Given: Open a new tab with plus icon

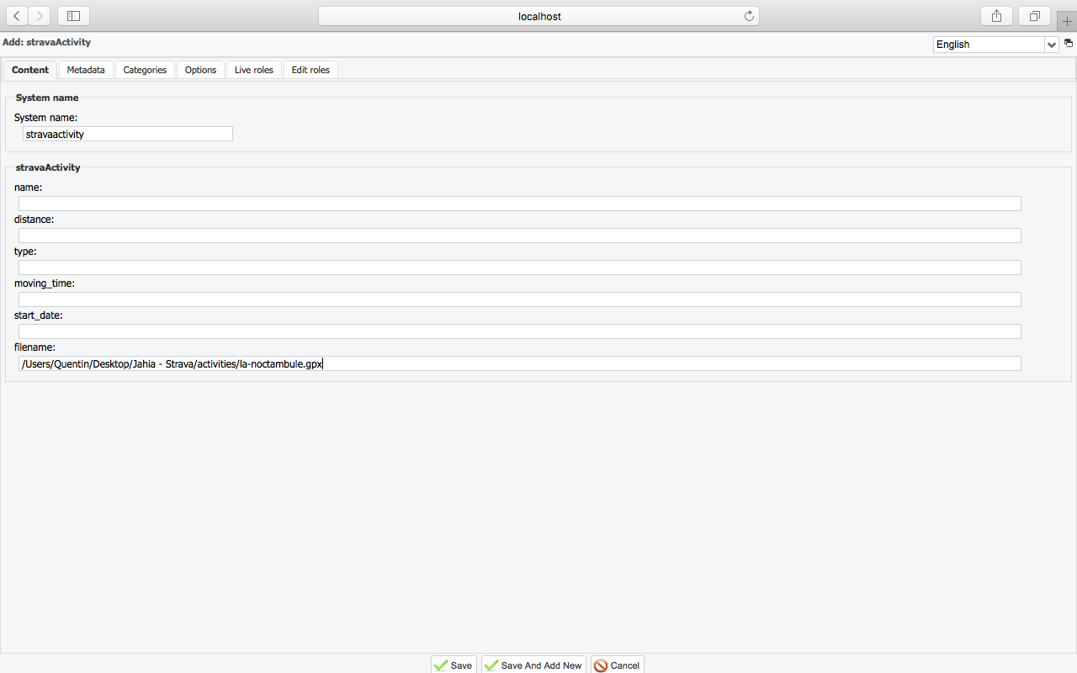Looking at the screenshot, I should coord(1067,21).
